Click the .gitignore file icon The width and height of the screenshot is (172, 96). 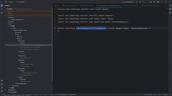click(x=9, y=90)
